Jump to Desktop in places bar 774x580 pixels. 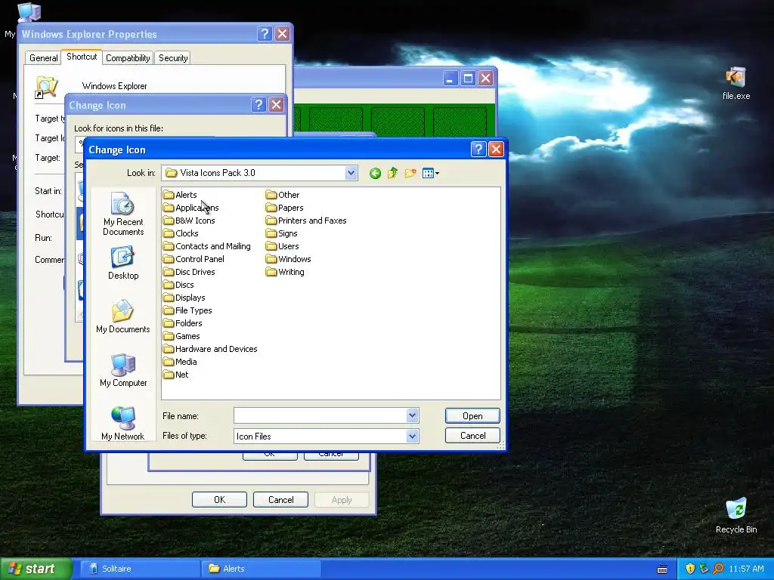[x=123, y=263]
